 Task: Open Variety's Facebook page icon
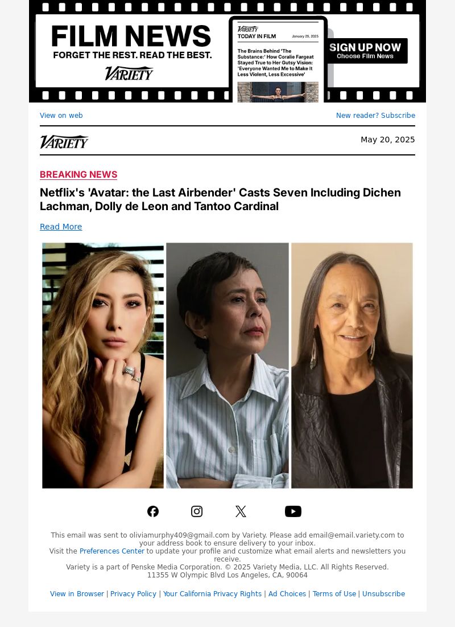pyautogui.click(x=153, y=511)
